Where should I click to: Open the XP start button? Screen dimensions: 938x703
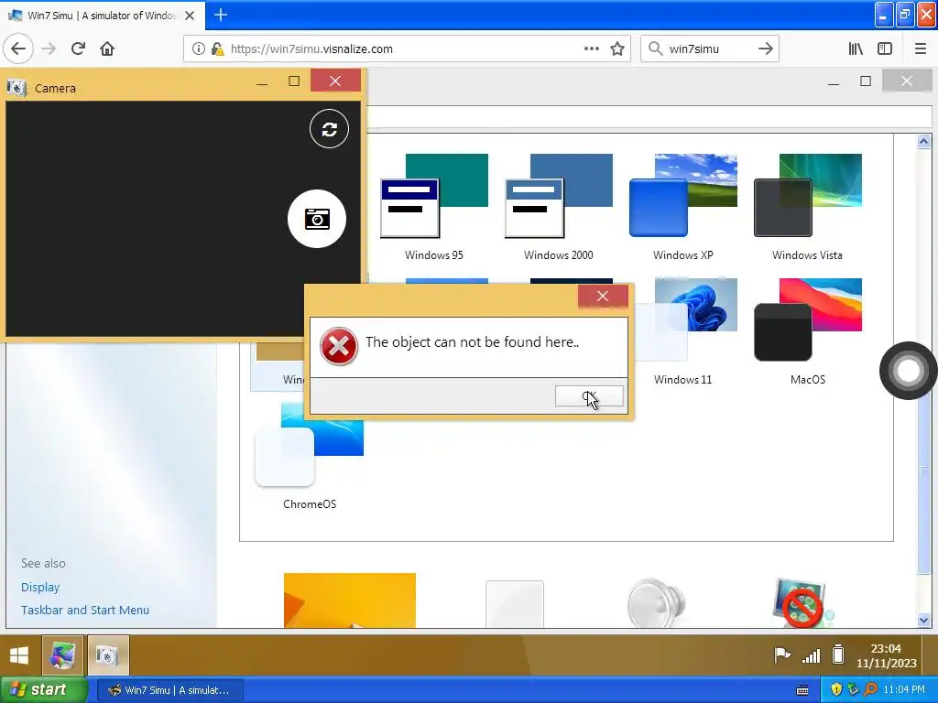click(43, 689)
